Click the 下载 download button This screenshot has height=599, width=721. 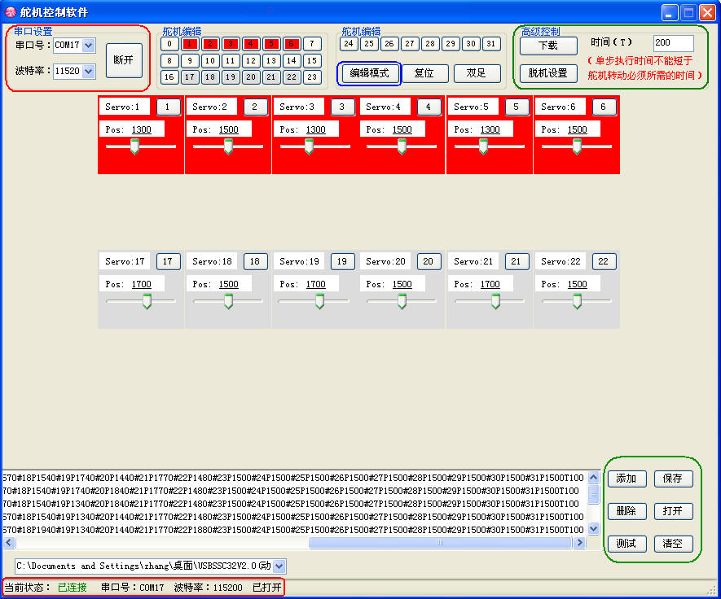547,46
